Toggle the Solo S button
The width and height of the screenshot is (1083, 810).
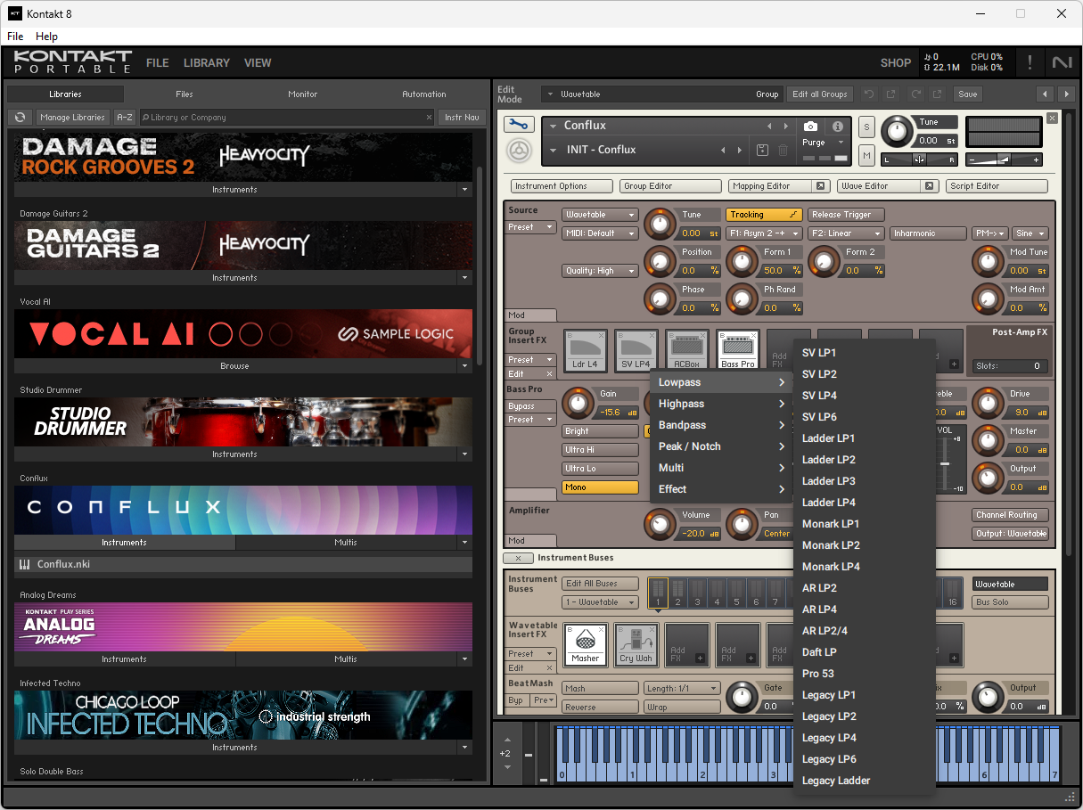pos(866,127)
